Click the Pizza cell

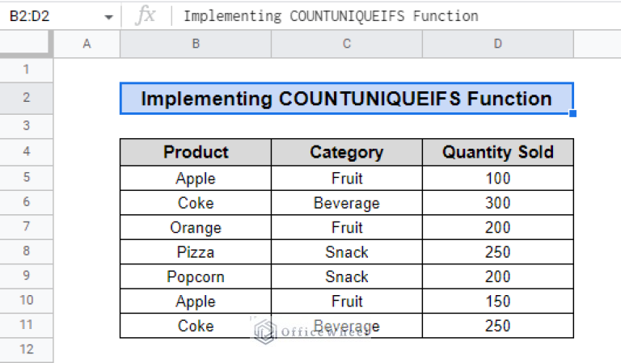196,252
